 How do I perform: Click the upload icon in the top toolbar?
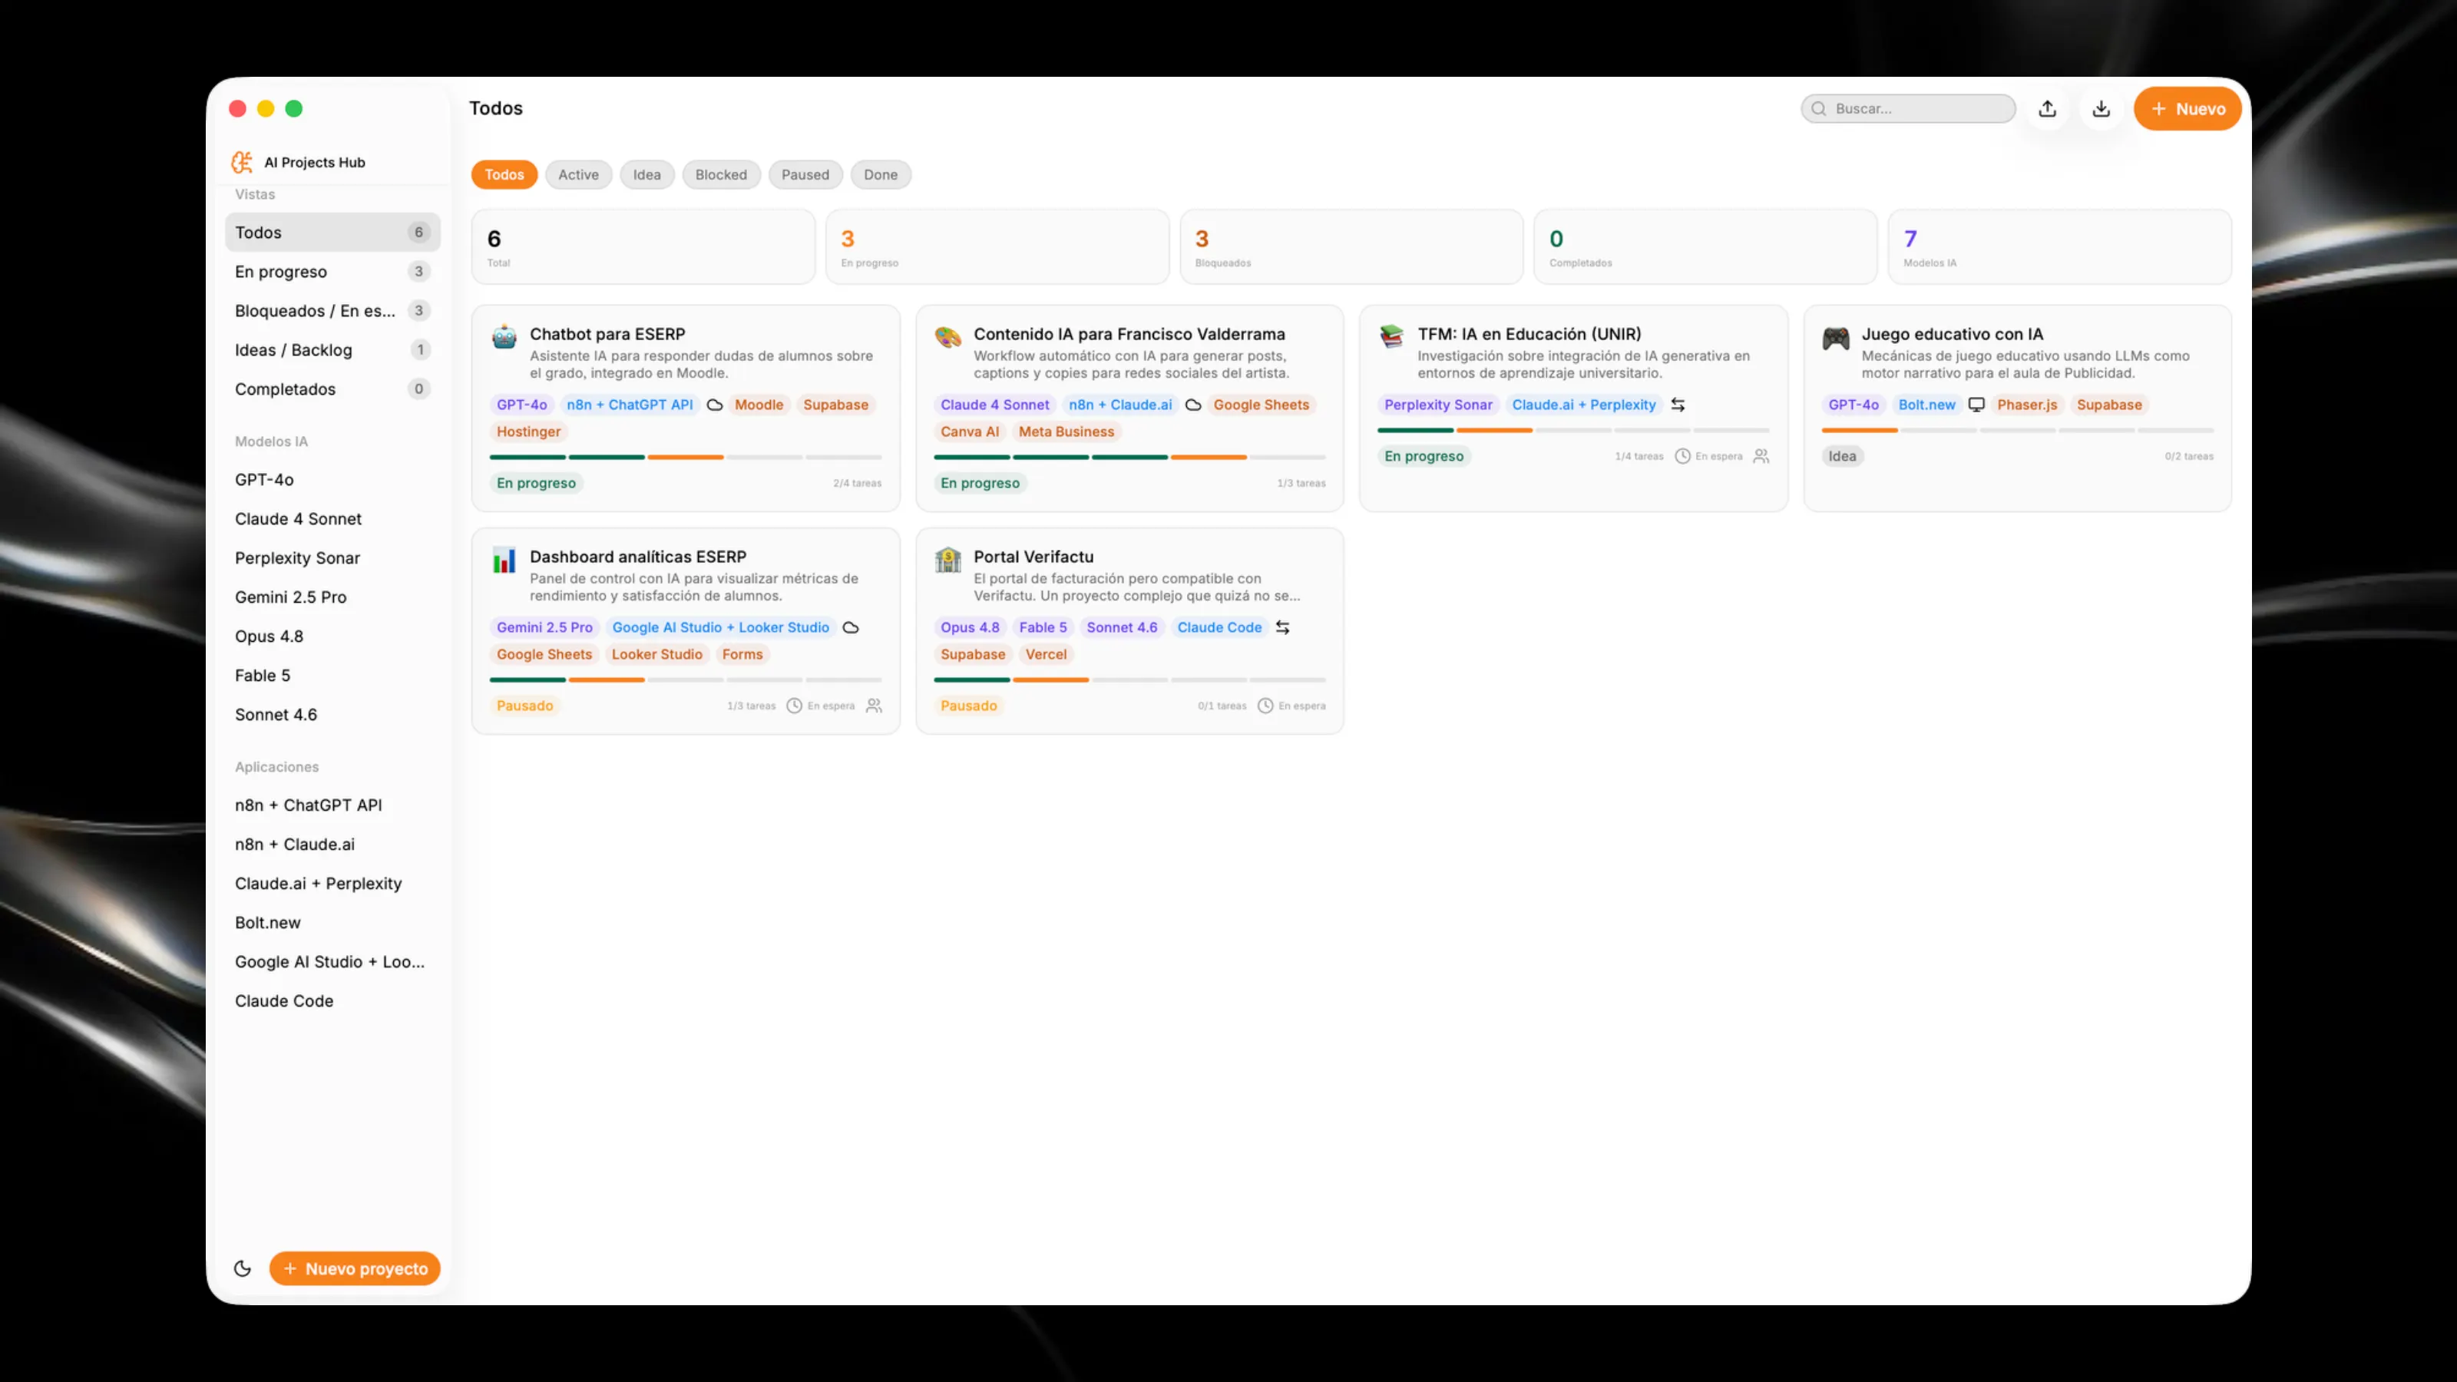[x=2047, y=109]
